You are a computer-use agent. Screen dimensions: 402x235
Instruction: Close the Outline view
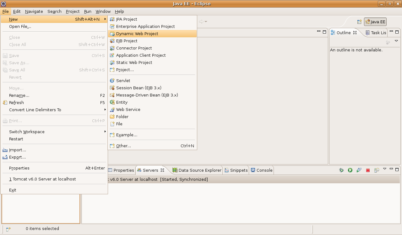[x=355, y=33]
